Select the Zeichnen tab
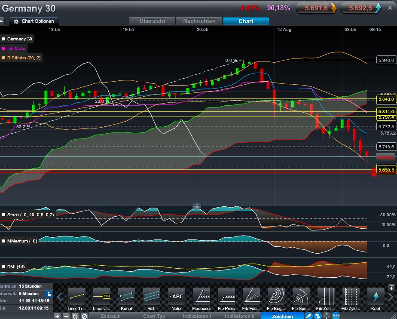This screenshot has height=319, width=397. tap(282, 316)
